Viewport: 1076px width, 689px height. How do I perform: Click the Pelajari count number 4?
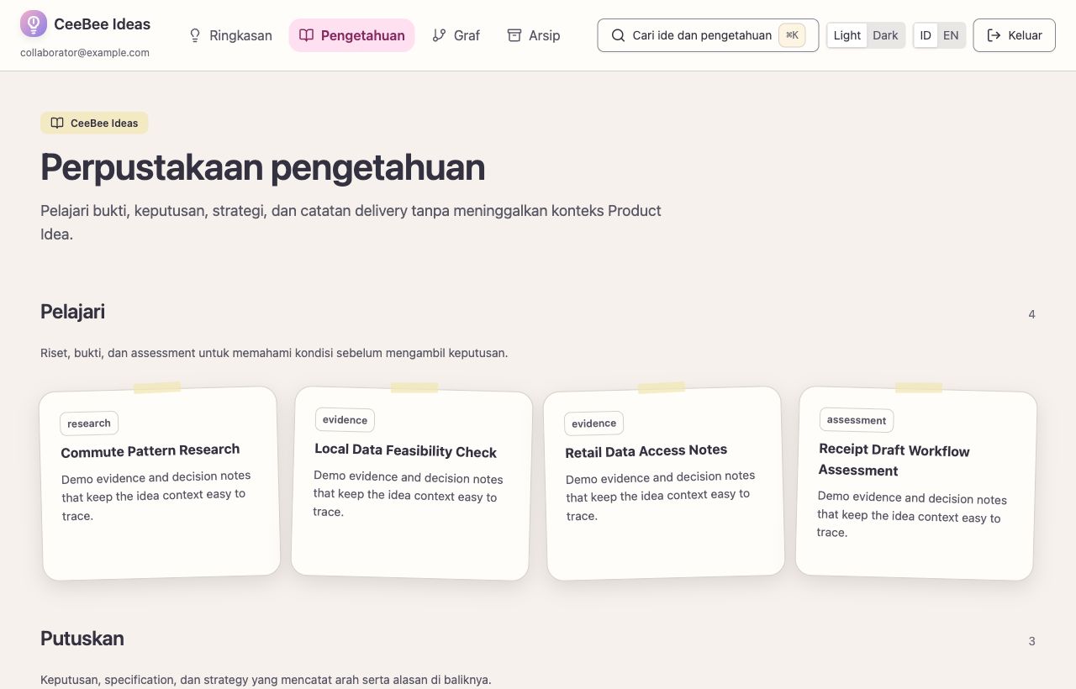(1031, 314)
